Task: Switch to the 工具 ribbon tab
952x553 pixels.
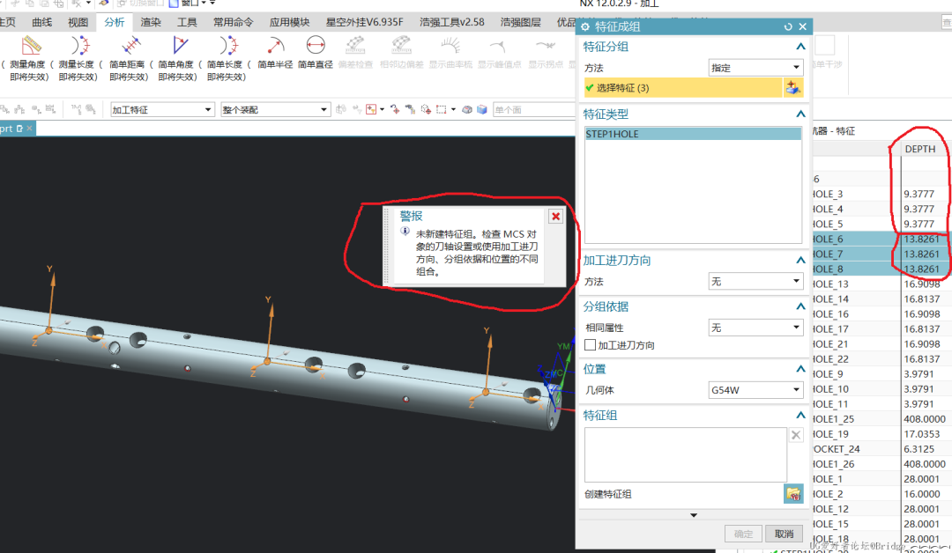Action: [187, 22]
